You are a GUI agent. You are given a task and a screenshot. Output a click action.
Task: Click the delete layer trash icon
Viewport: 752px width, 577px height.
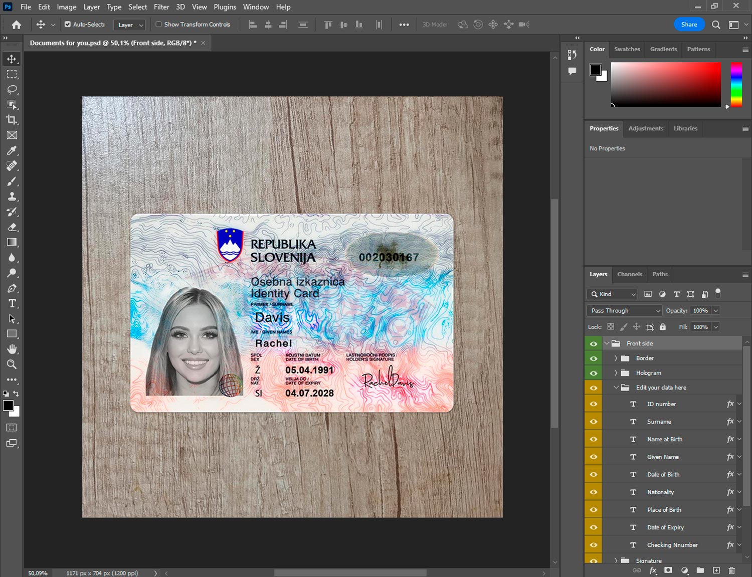coord(731,570)
